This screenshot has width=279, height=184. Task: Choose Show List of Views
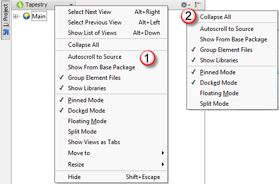pos(111,33)
